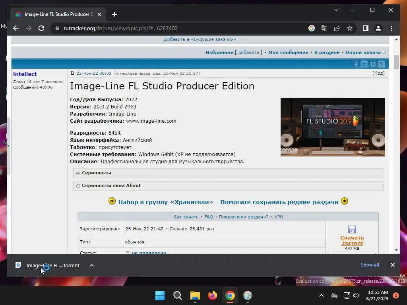Share post via Twitter icon
Screen dimensions: 407x305
point(364,64)
